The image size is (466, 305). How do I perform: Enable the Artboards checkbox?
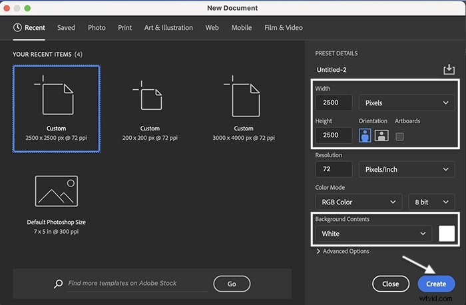pos(400,136)
